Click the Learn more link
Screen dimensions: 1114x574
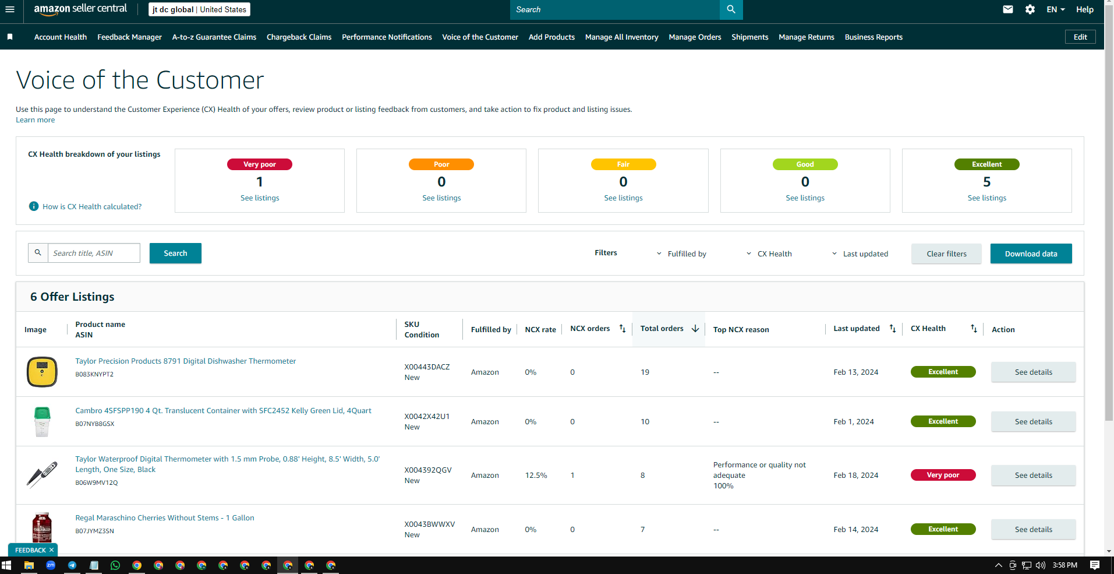tap(35, 120)
